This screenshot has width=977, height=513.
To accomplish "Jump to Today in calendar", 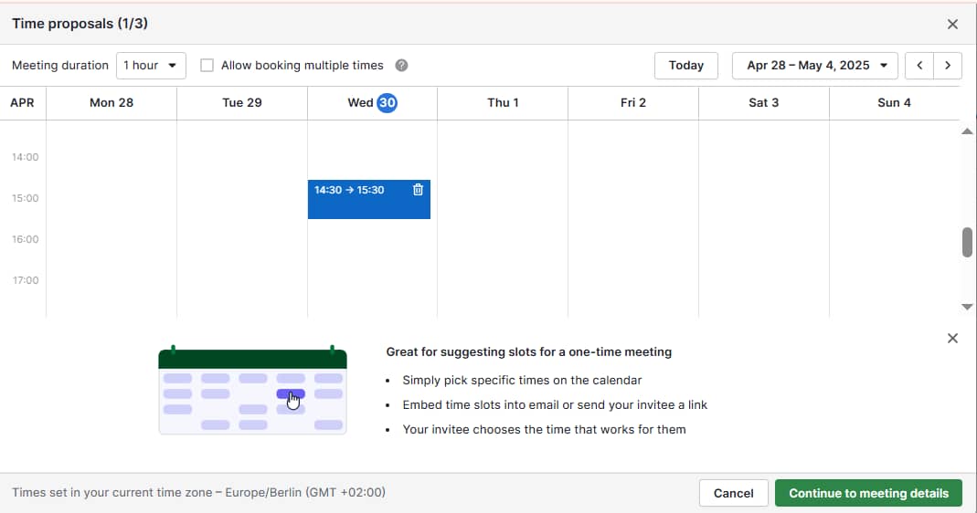I will coord(685,66).
